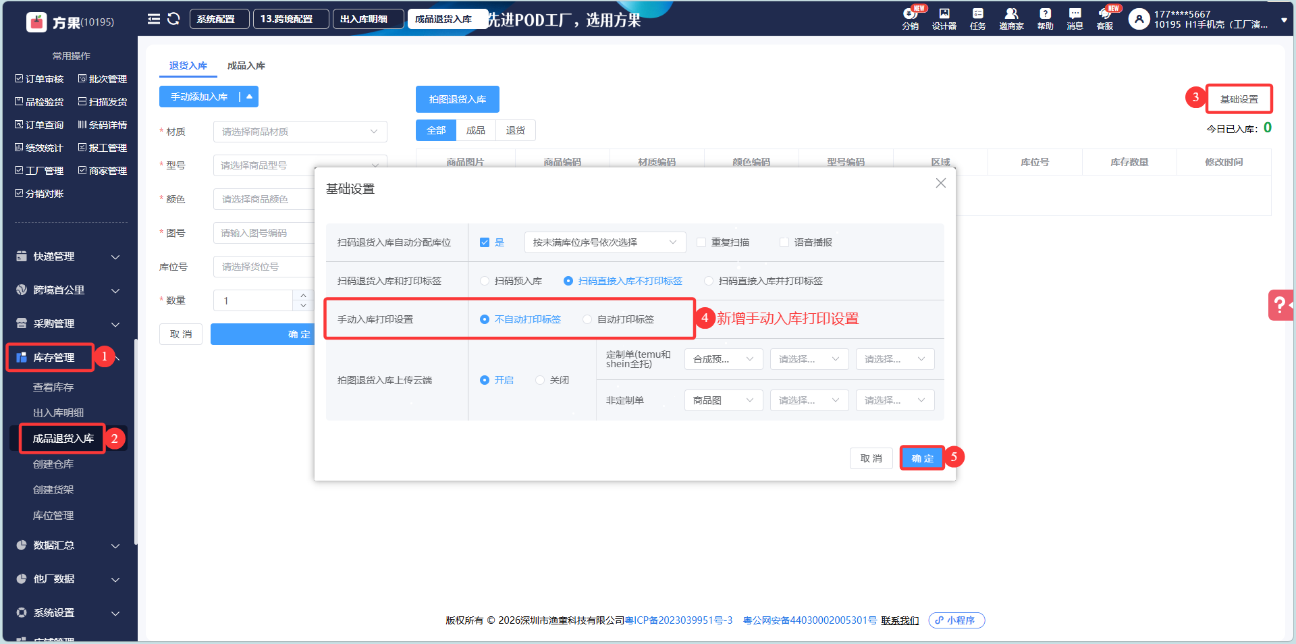Open the 消息 messages icon
The image size is (1296, 644).
coord(1075,18)
